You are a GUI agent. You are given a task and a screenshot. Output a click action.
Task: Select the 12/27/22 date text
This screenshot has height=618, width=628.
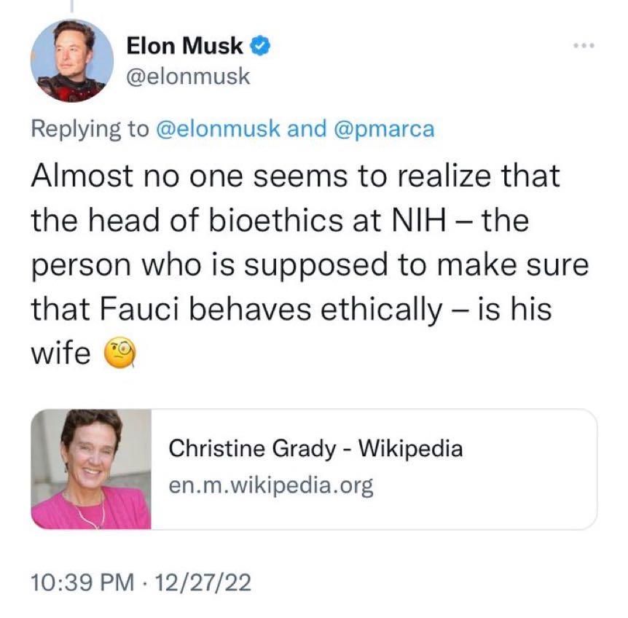click(x=203, y=582)
